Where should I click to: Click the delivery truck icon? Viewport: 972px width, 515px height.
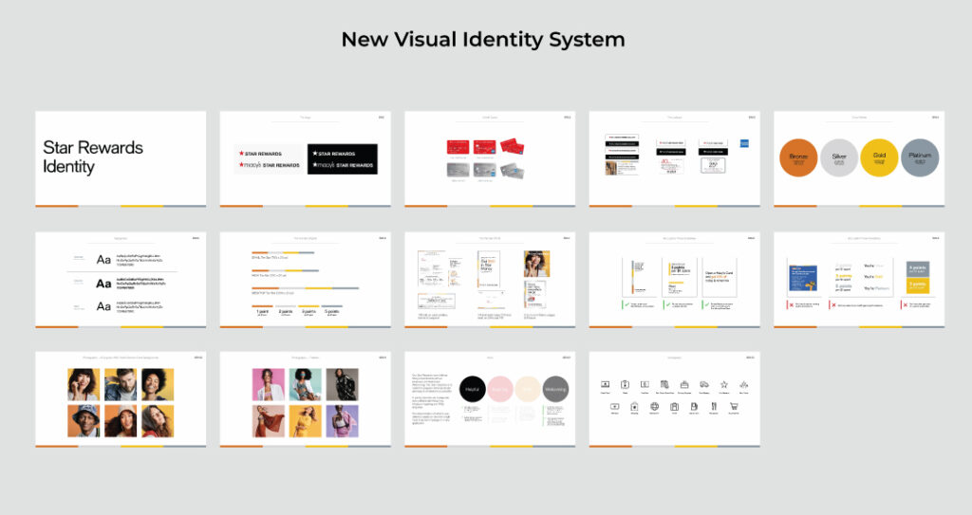[x=704, y=385]
